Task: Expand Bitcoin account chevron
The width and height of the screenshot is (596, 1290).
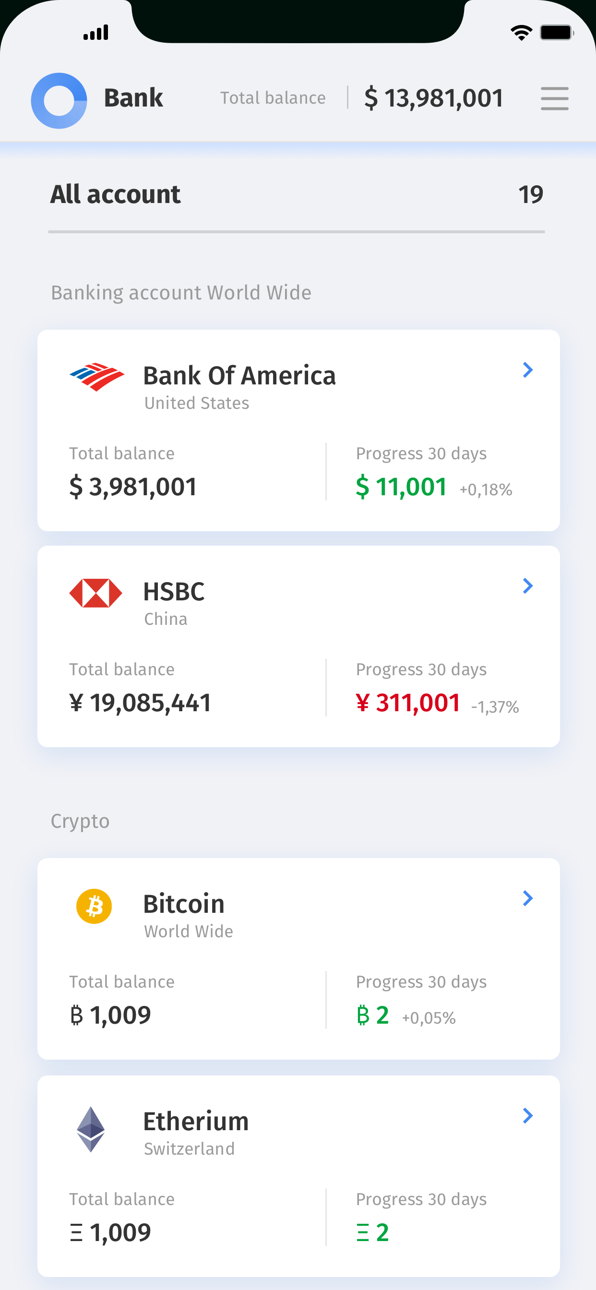Action: tap(527, 898)
